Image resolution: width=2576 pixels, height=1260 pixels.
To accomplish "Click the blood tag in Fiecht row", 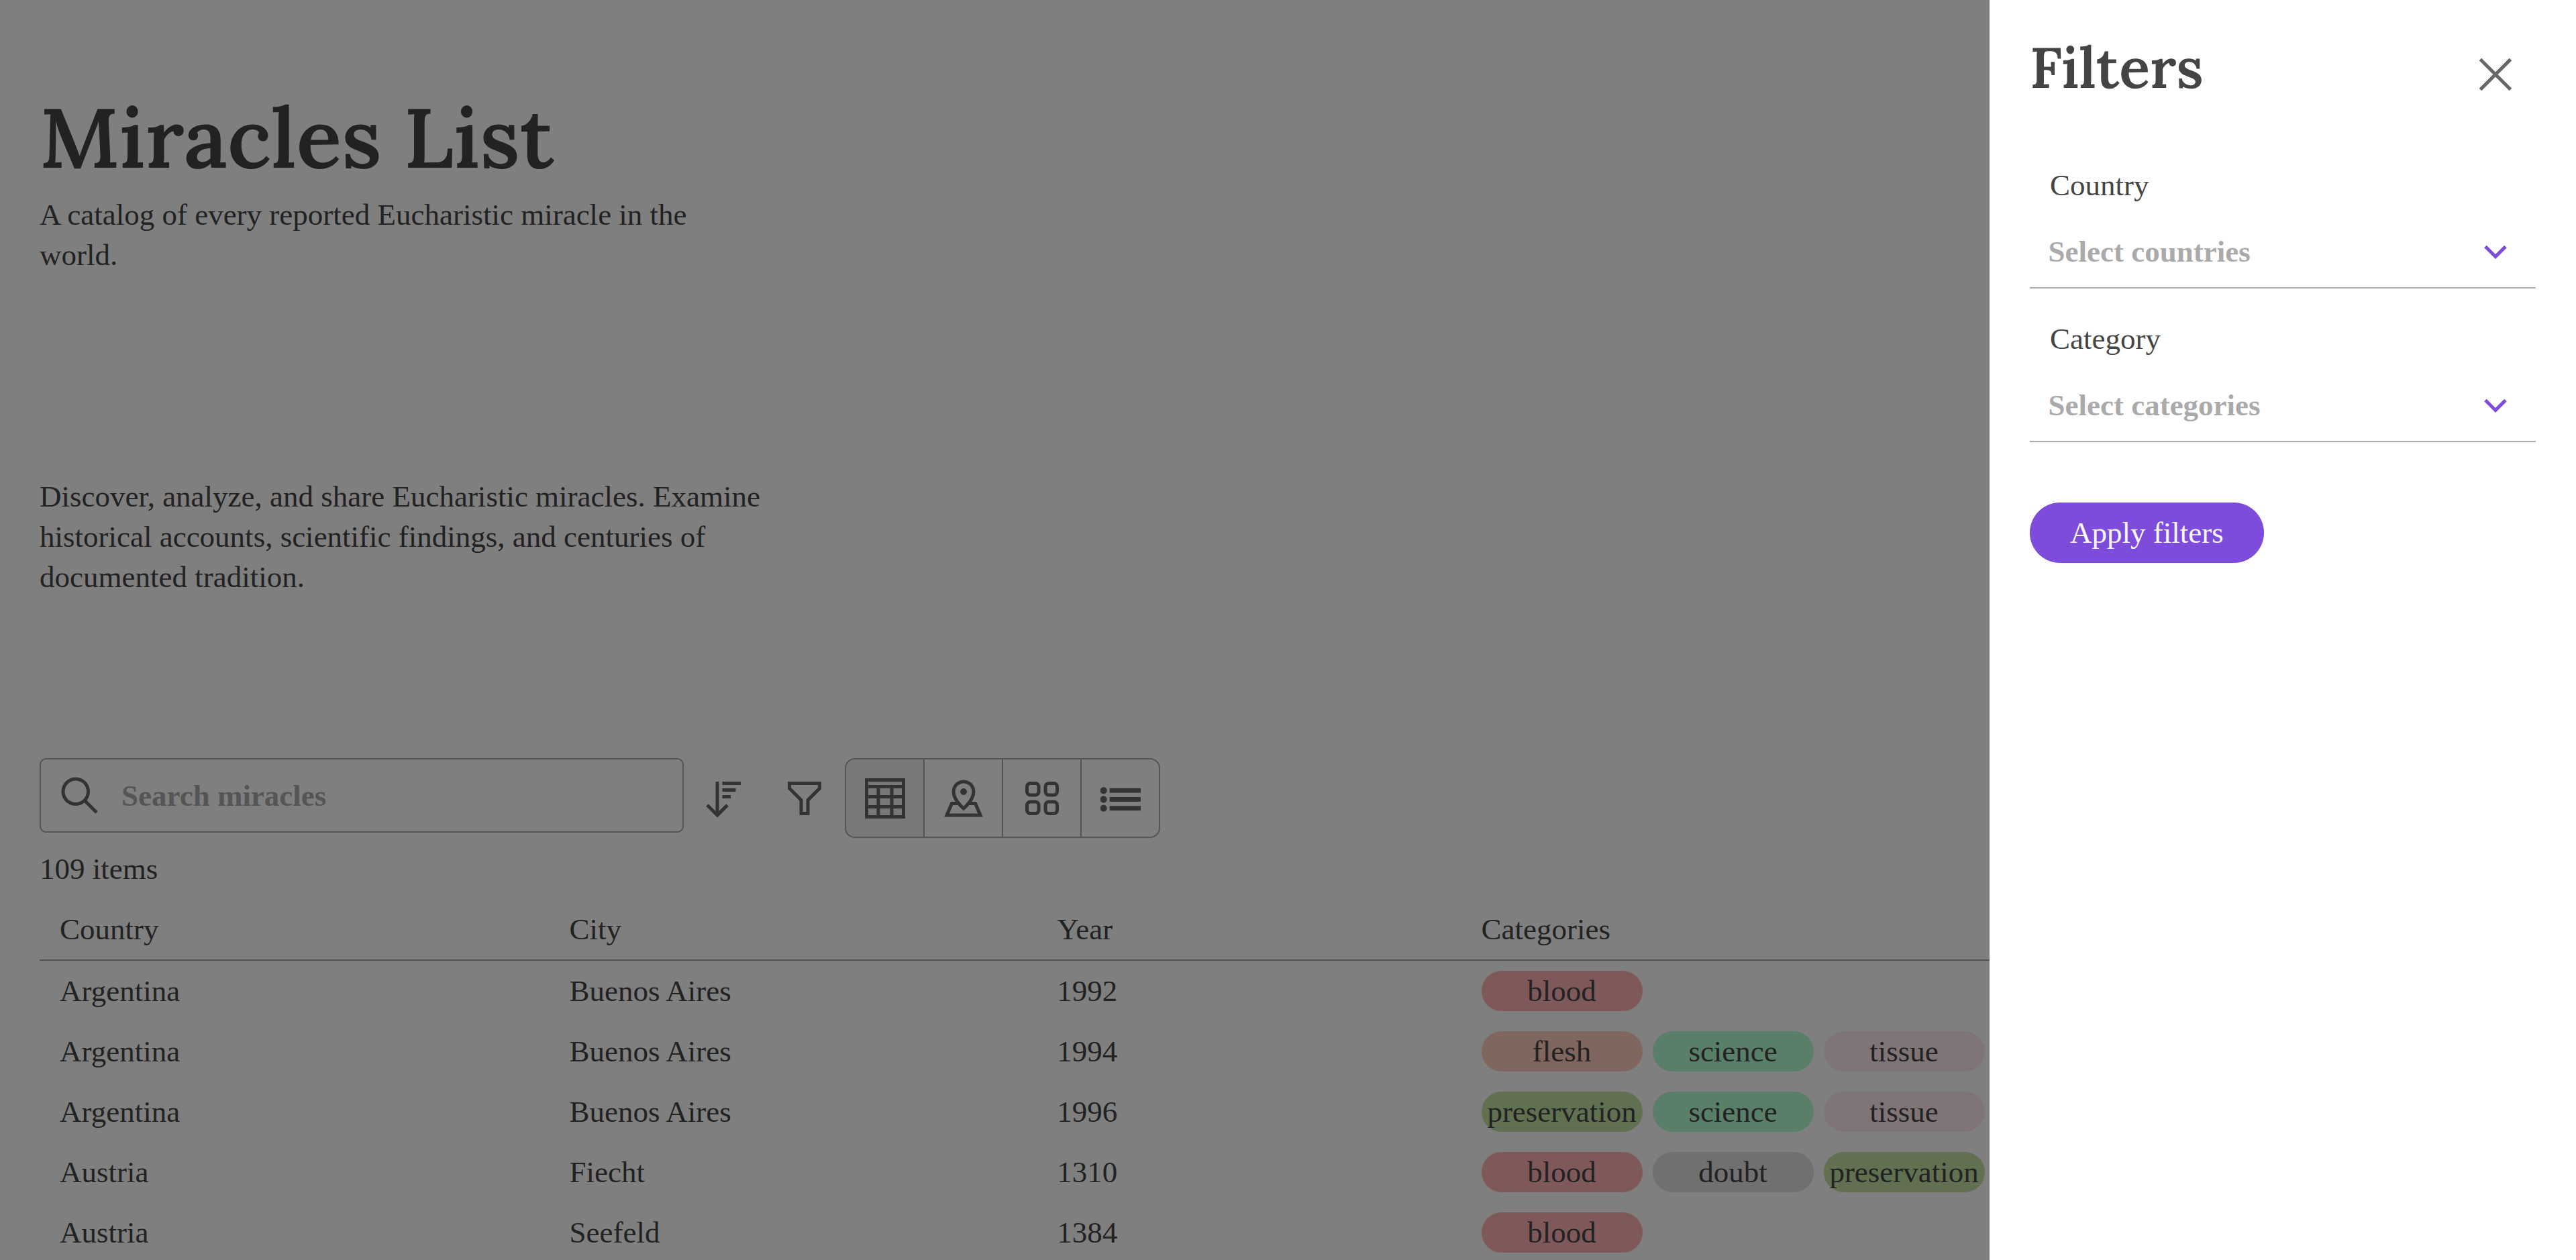I will (1561, 1172).
